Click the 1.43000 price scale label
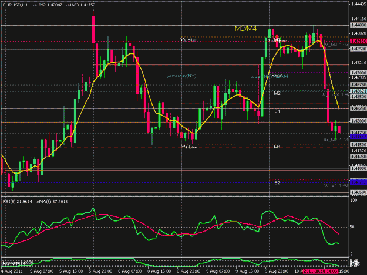Screen dimensions: 367x275 pyautogui.click(x=358, y=73)
